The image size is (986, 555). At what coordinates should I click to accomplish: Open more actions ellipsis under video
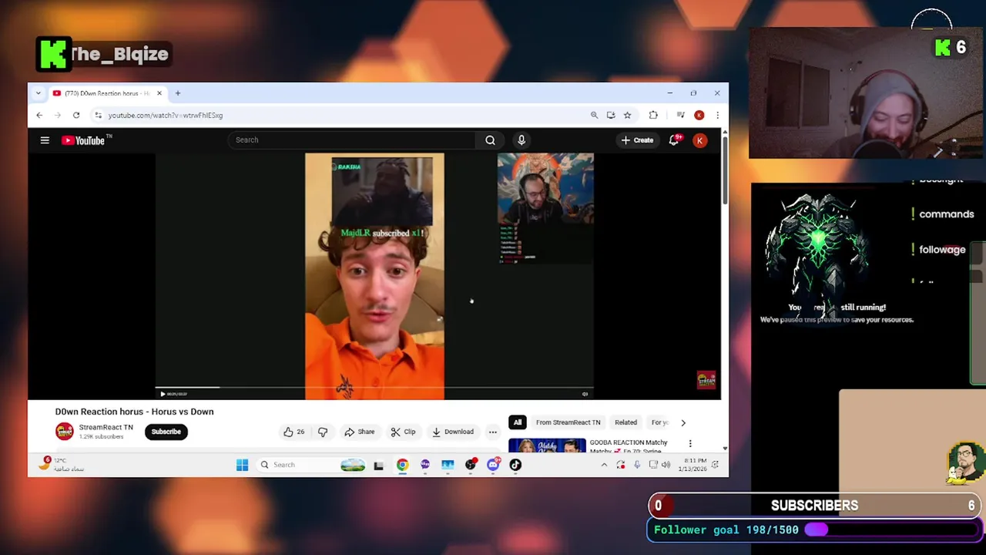493,432
